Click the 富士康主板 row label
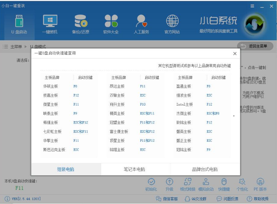 (119, 132)
